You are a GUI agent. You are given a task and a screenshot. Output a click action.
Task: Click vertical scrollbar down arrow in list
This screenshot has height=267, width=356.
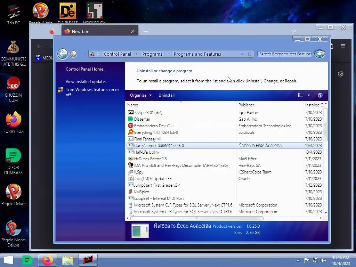pyautogui.click(x=326, y=213)
